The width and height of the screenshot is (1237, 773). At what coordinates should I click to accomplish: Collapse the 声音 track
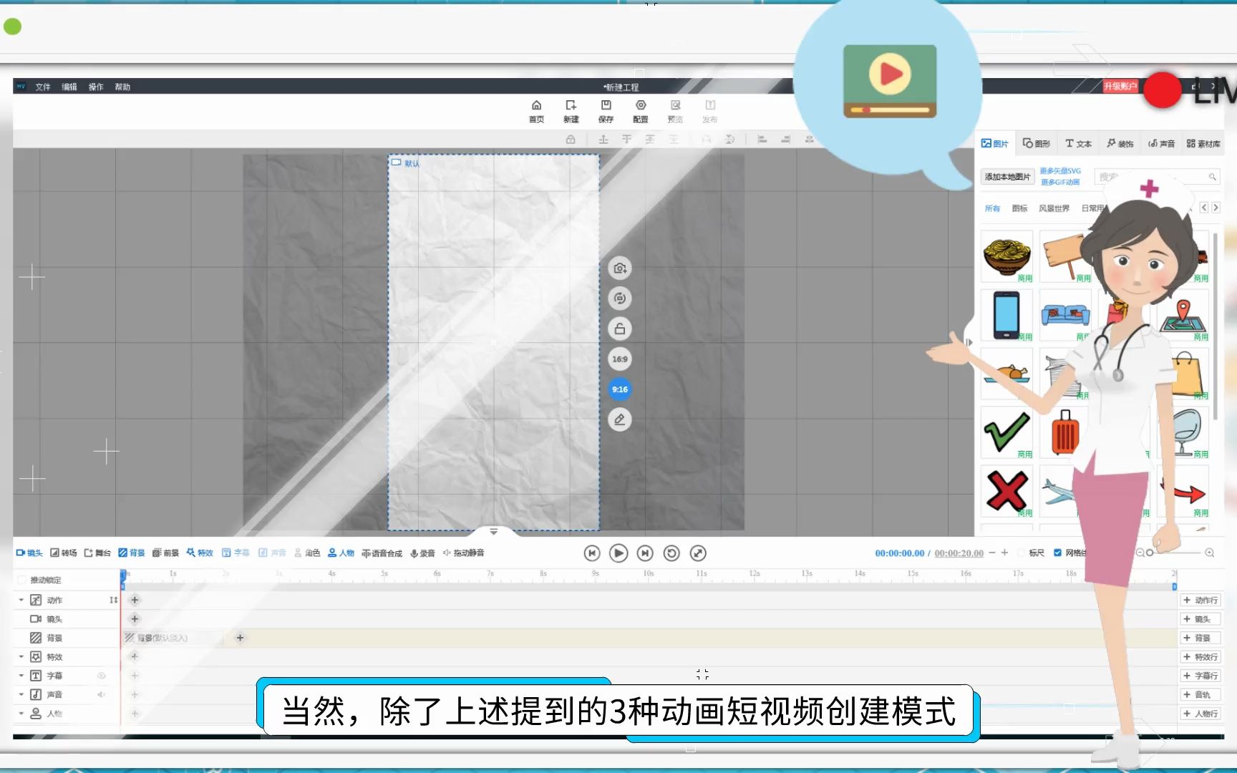[21, 694]
